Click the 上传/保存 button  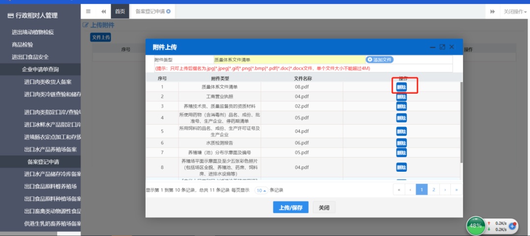click(x=290, y=208)
